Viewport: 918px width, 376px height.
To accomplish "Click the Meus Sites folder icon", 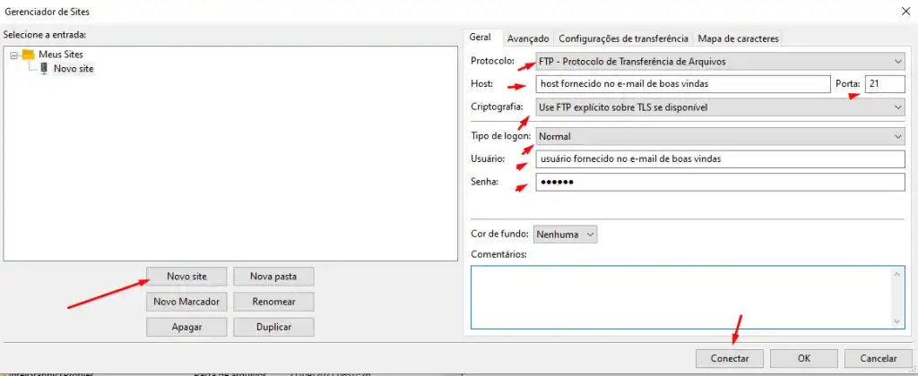I will click(28, 55).
